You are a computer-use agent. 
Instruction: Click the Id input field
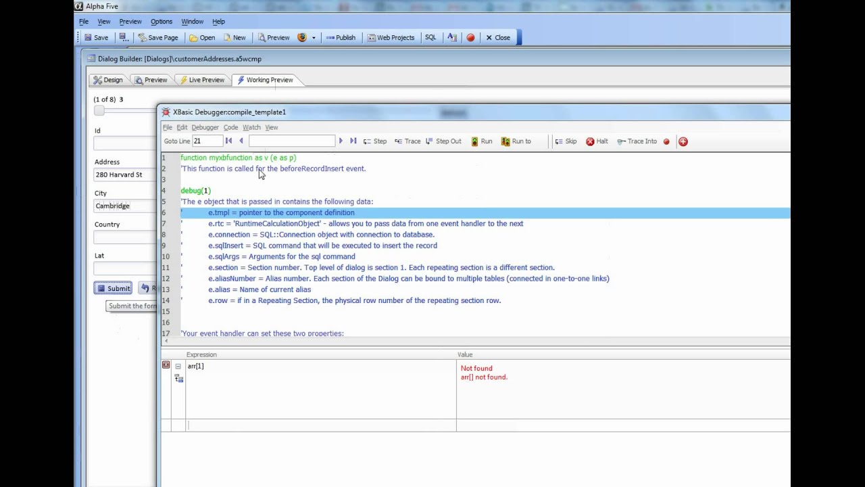(x=124, y=143)
